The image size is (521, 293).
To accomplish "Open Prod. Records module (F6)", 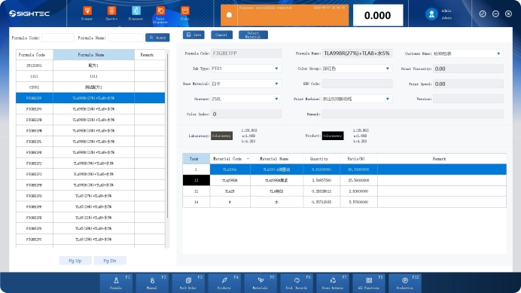I will [297, 282].
